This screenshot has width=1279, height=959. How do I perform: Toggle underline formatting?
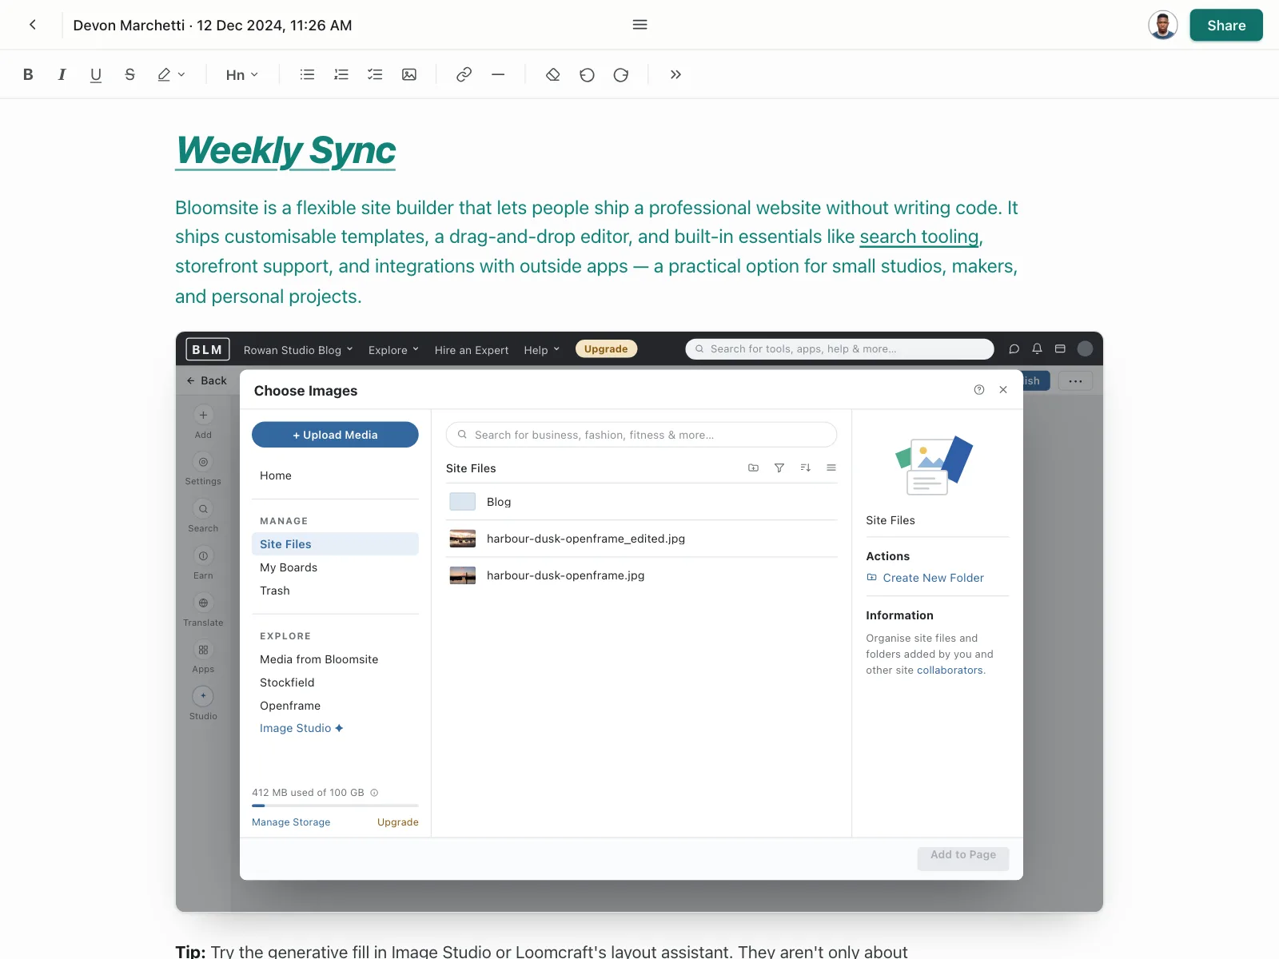pyautogui.click(x=96, y=74)
